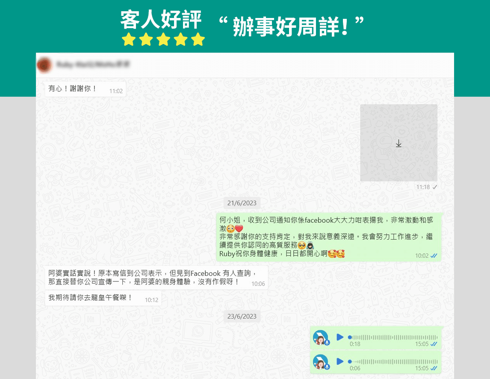Play the 0:18 voice message

(x=340, y=337)
